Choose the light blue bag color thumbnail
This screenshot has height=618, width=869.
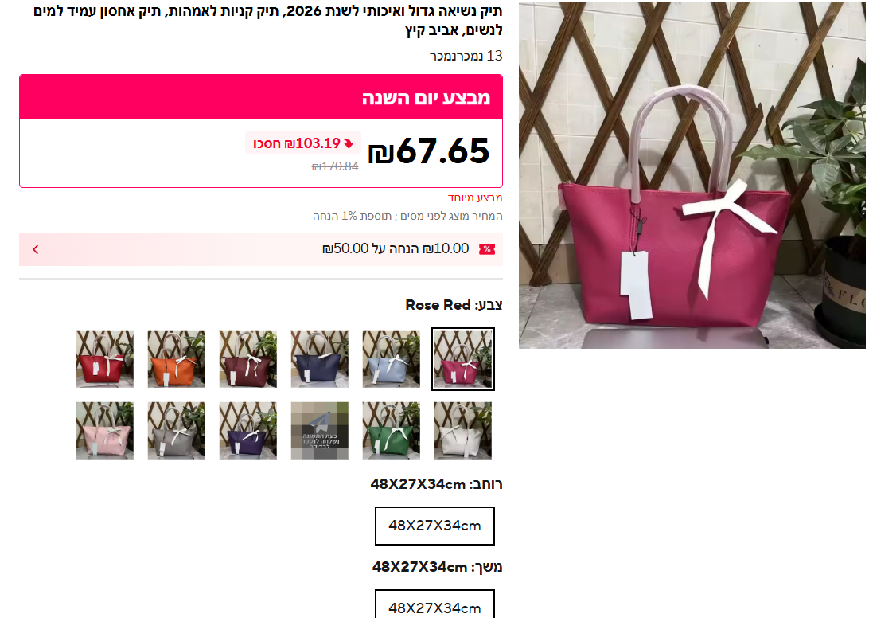(x=392, y=359)
